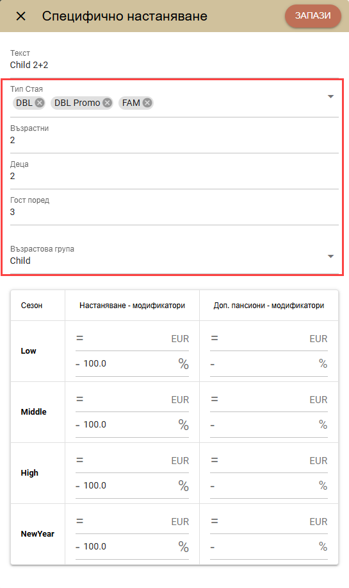349x588 pixels.
Task: Edit Low season board EUR field
Action: click(x=269, y=339)
